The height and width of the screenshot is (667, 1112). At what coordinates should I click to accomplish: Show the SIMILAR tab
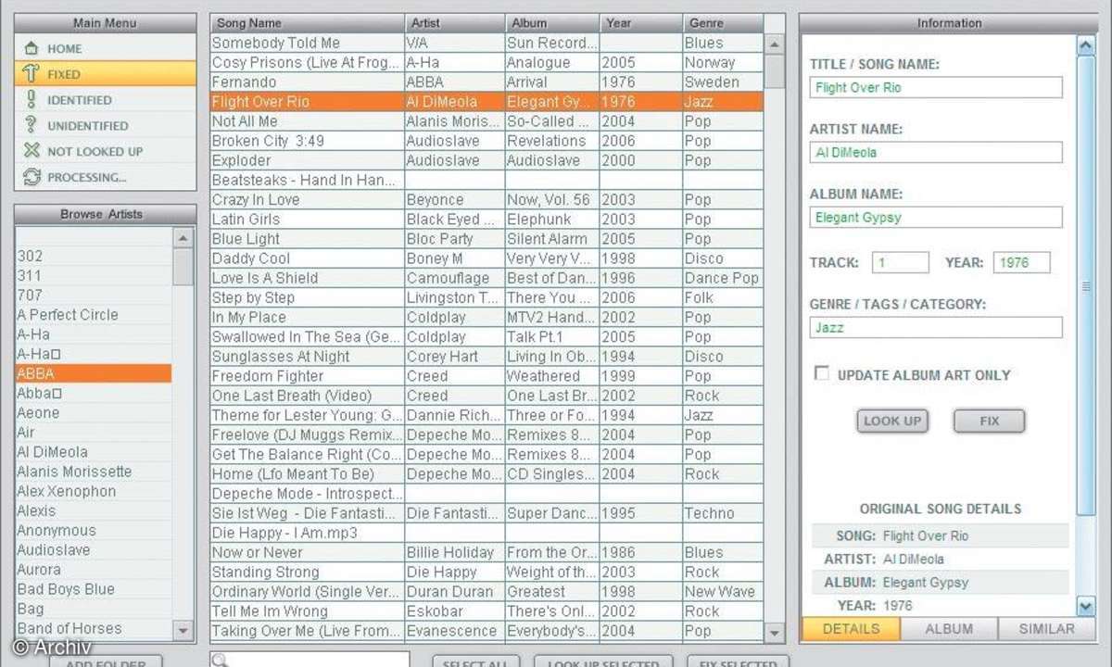[1047, 629]
